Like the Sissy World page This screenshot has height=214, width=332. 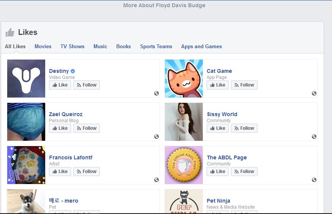[x=218, y=128]
